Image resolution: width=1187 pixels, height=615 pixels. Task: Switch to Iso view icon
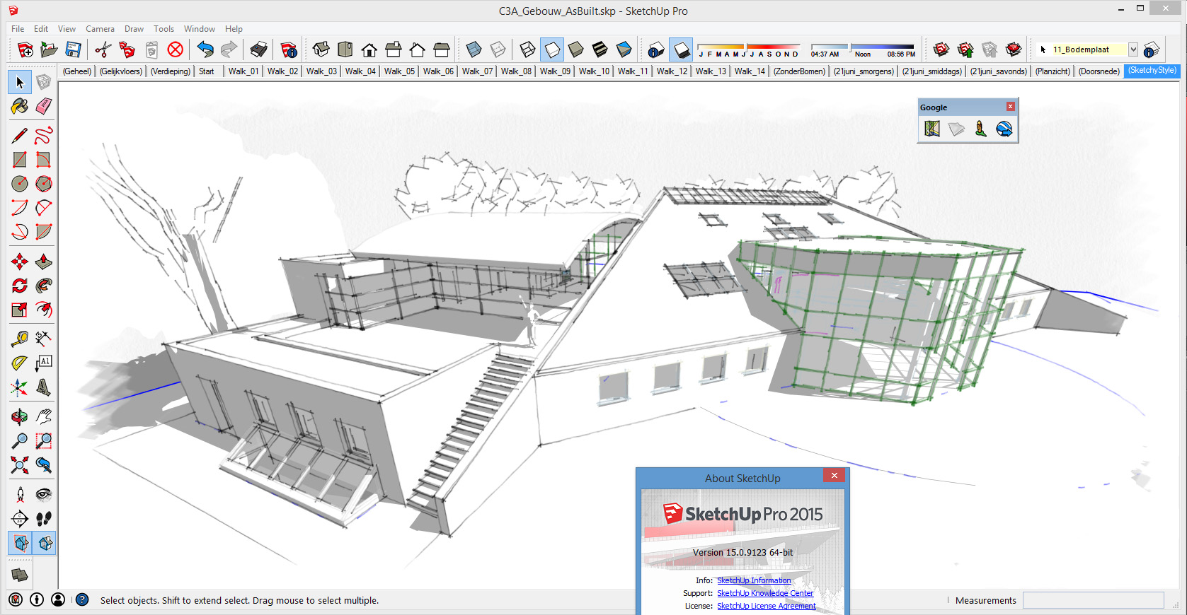click(321, 49)
